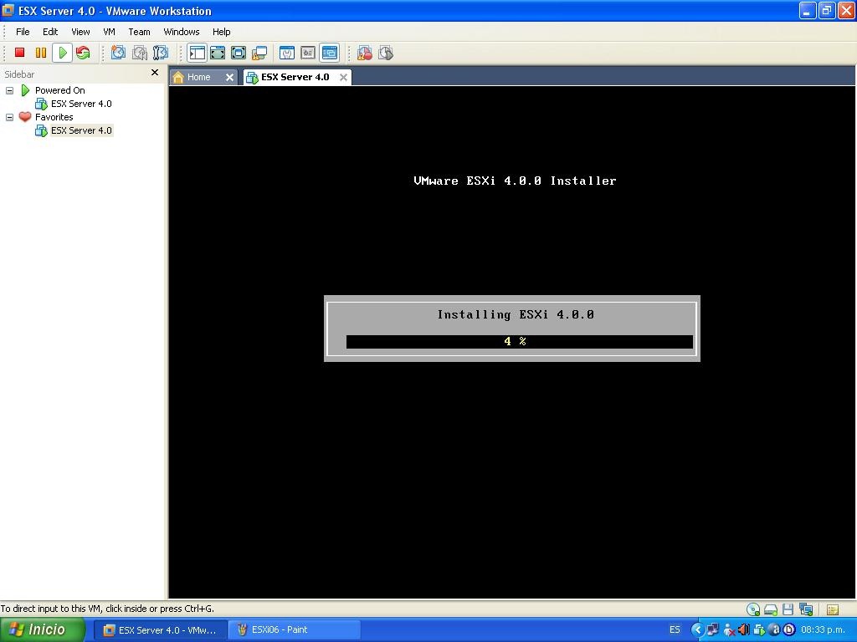Image resolution: width=857 pixels, height=642 pixels.
Task: Click the Favorites label in sidebar
Action: [54, 117]
